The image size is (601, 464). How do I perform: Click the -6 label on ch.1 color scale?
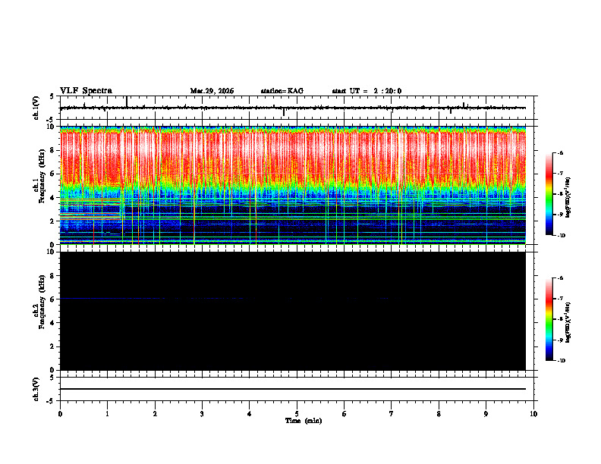click(560, 152)
